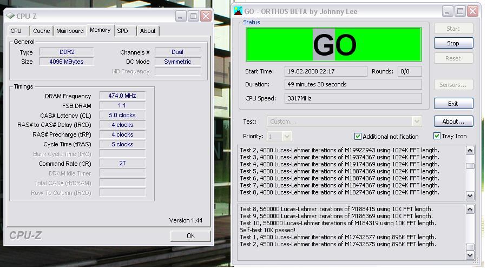Minimize the CPU-Z window
The width and height of the screenshot is (487, 270).
click(180, 16)
